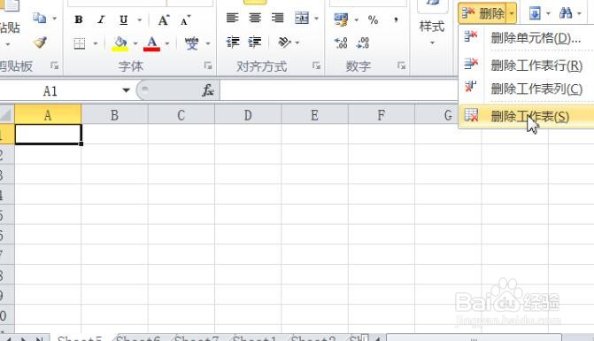Image resolution: width=594 pixels, height=341 pixels.
Task: Expand the phonetic guide dropdown
Action: (x=208, y=44)
